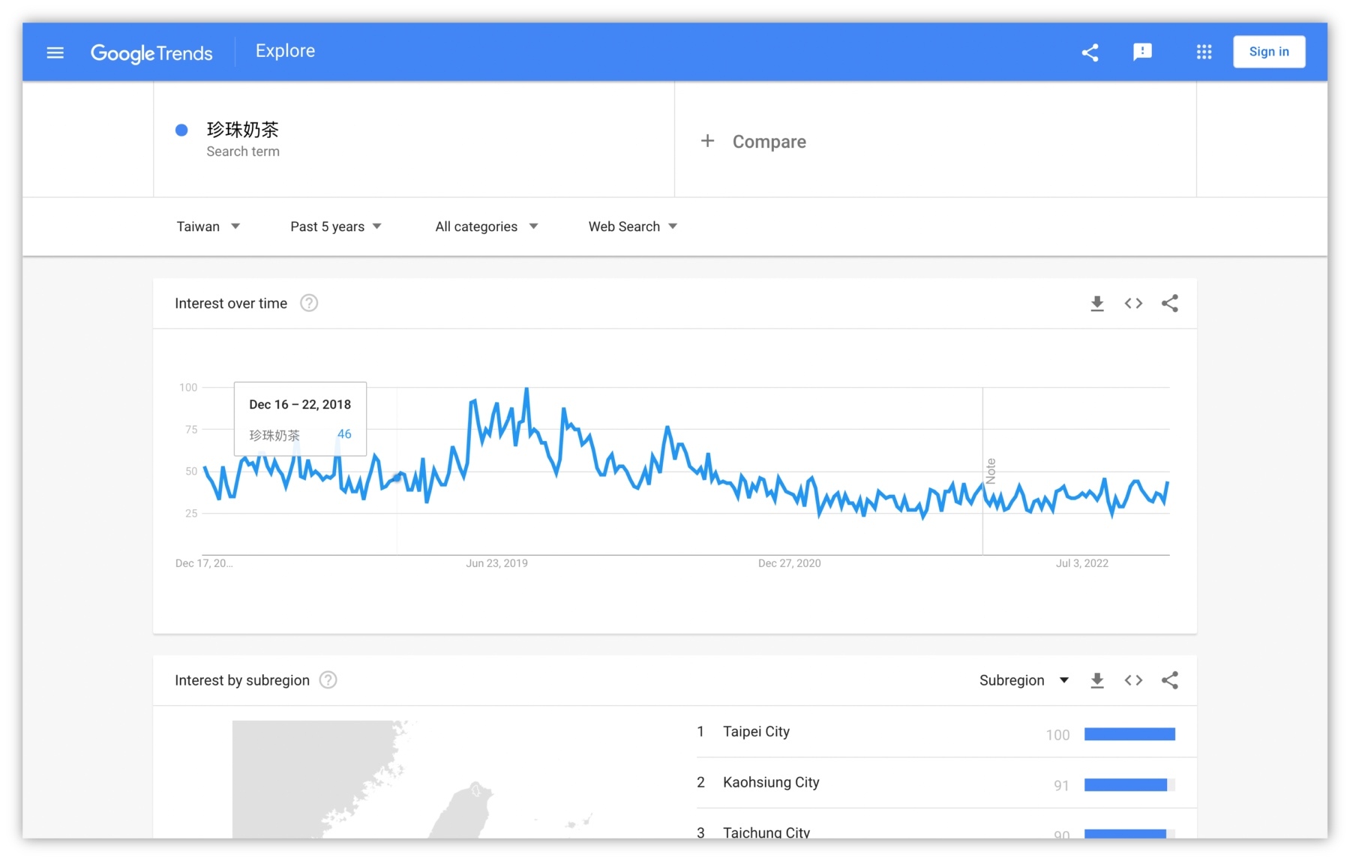
Task: Expand the Subregion selector dropdown
Action: click(1023, 680)
